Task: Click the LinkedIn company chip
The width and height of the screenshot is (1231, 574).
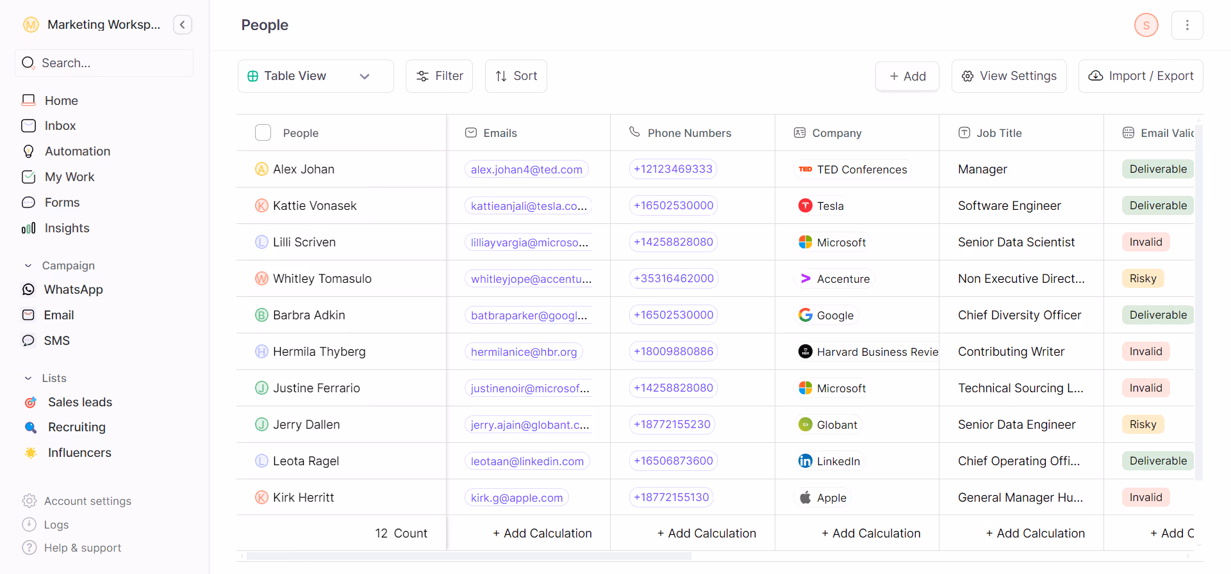Action: (x=829, y=461)
